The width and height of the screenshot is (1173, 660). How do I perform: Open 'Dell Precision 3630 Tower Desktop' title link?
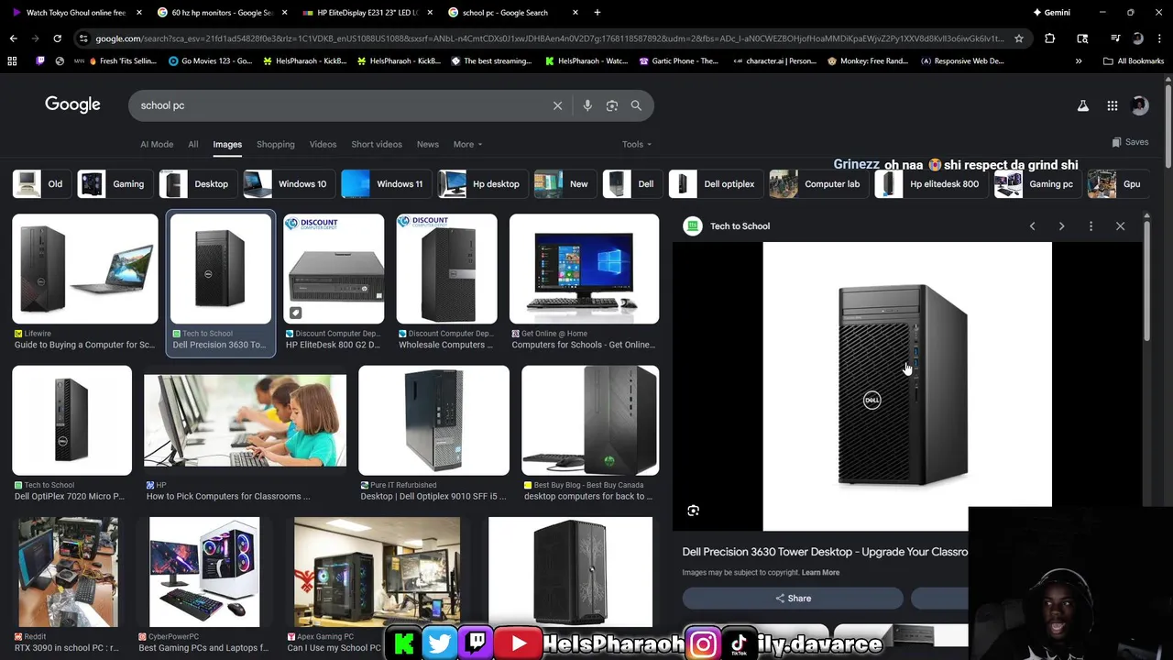point(825,552)
